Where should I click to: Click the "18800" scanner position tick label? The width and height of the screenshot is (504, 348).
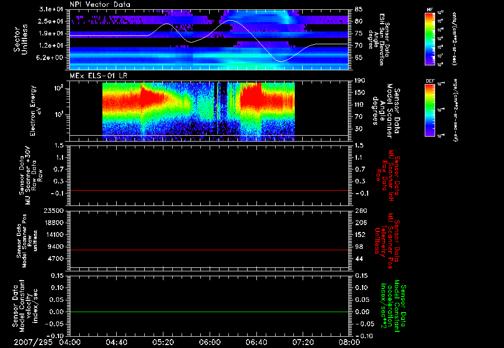[54, 223]
